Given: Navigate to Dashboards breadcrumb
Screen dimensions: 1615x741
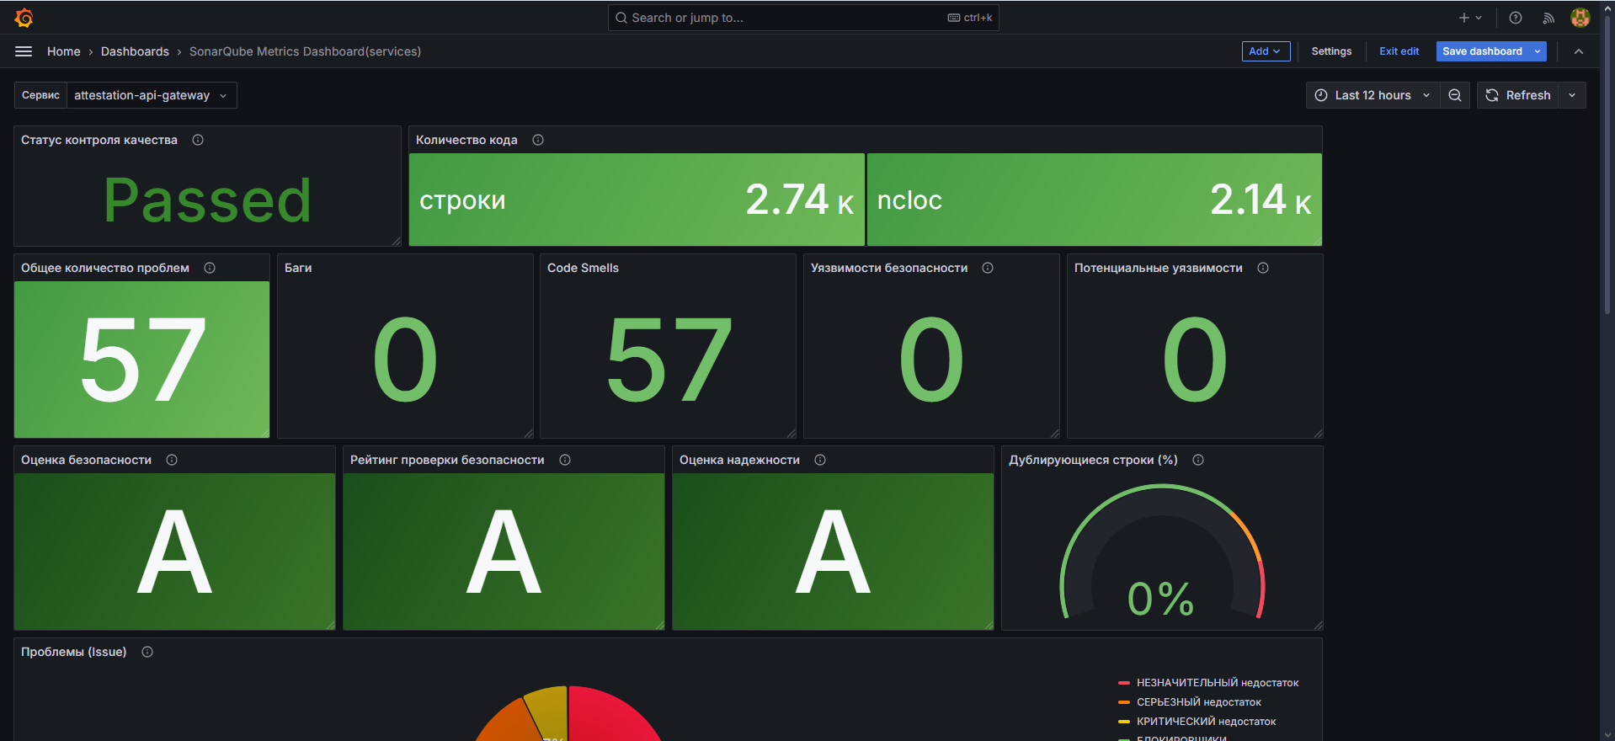Looking at the screenshot, I should pos(135,51).
